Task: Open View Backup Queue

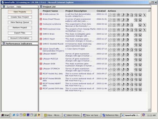Action: pos(20,22)
